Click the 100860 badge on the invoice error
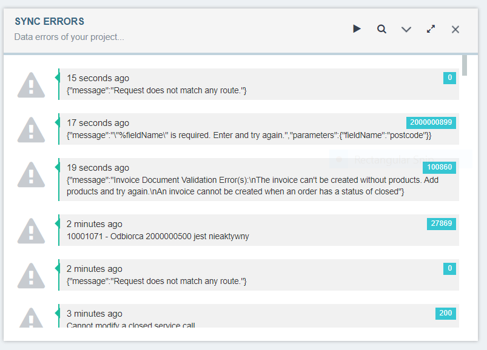This screenshot has height=350, width=487. coord(441,167)
